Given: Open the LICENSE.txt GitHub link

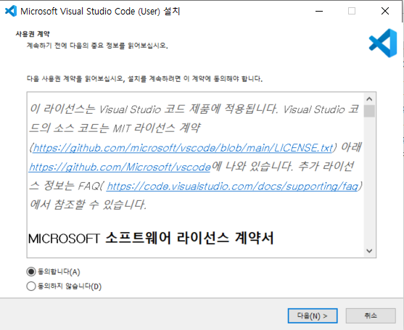Looking at the screenshot, I should pos(183,148).
